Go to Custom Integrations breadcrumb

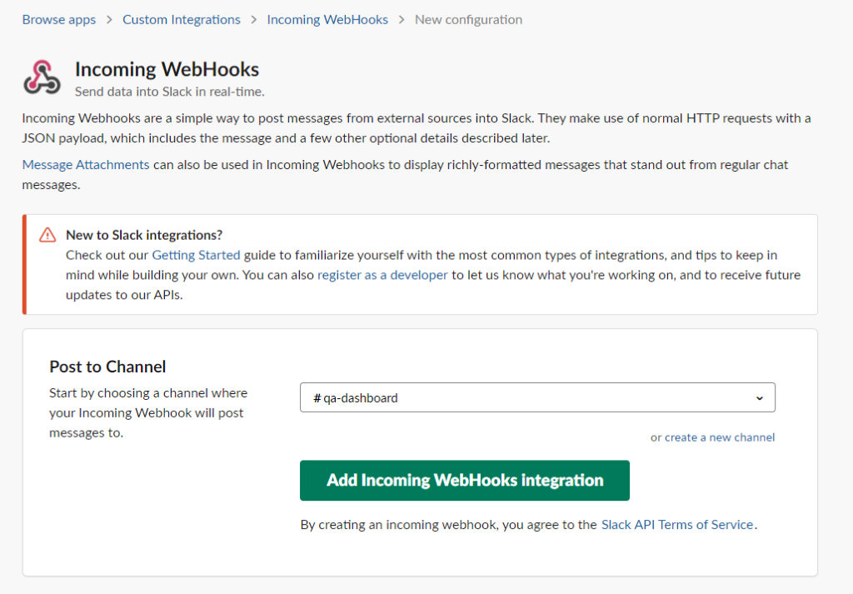(181, 20)
